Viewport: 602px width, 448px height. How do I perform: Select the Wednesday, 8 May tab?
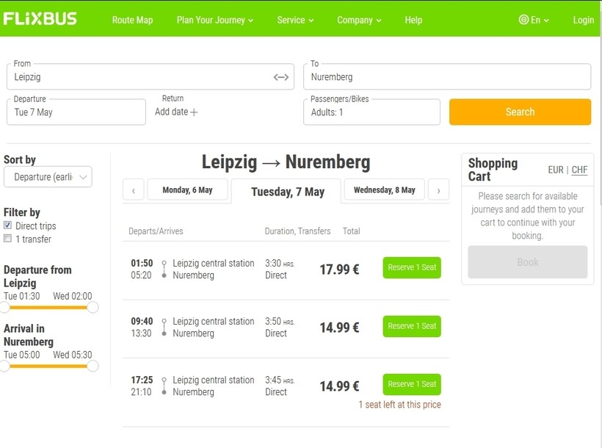pos(384,190)
